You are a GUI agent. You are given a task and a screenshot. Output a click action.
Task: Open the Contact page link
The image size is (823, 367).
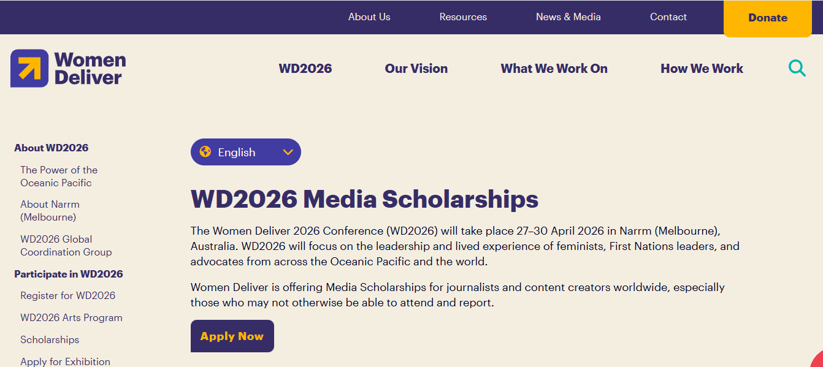pos(668,17)
